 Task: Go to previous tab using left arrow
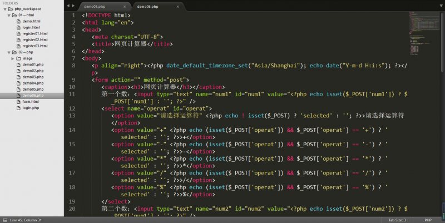(68, 6)
